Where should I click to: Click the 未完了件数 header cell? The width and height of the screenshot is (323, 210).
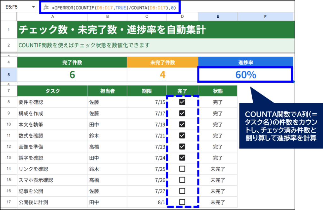(x=162, y=62)
